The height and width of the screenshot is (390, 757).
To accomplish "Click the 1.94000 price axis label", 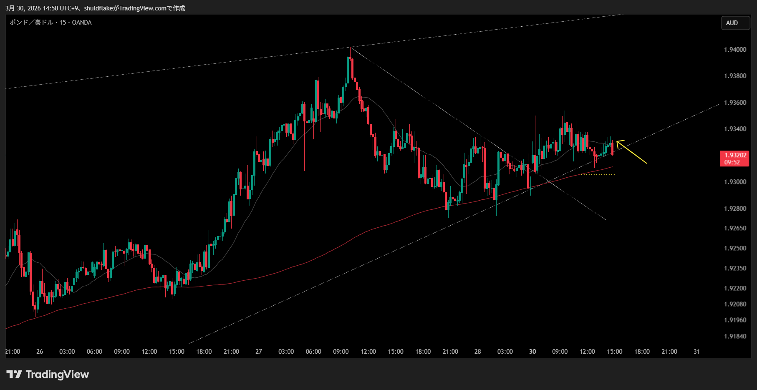I will pos(735,50).
